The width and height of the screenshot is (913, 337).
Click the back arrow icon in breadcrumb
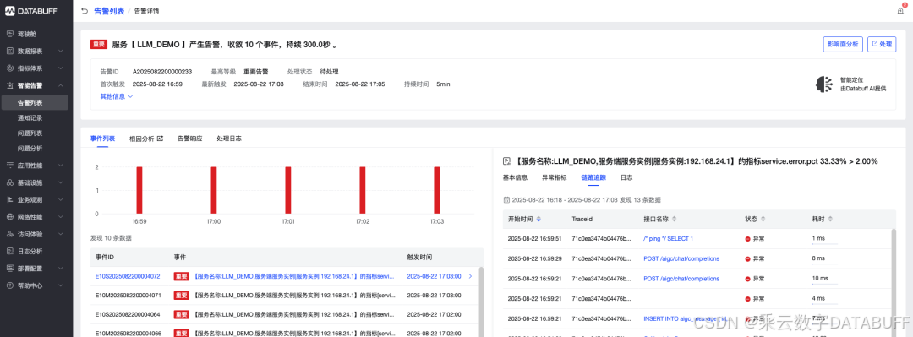tap(85, 10)
